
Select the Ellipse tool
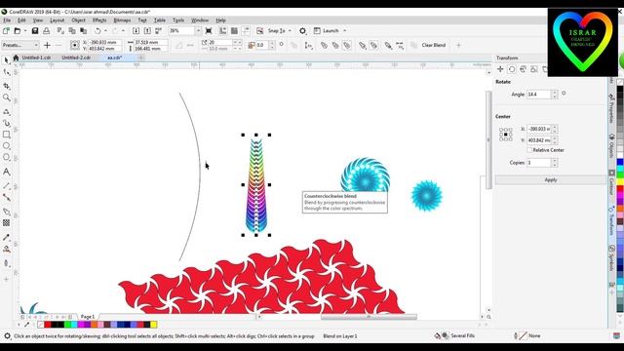point(7,146)
